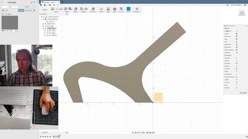
Task: Open the Sketch menu dropdown label
Action: [x=57, y=12]
